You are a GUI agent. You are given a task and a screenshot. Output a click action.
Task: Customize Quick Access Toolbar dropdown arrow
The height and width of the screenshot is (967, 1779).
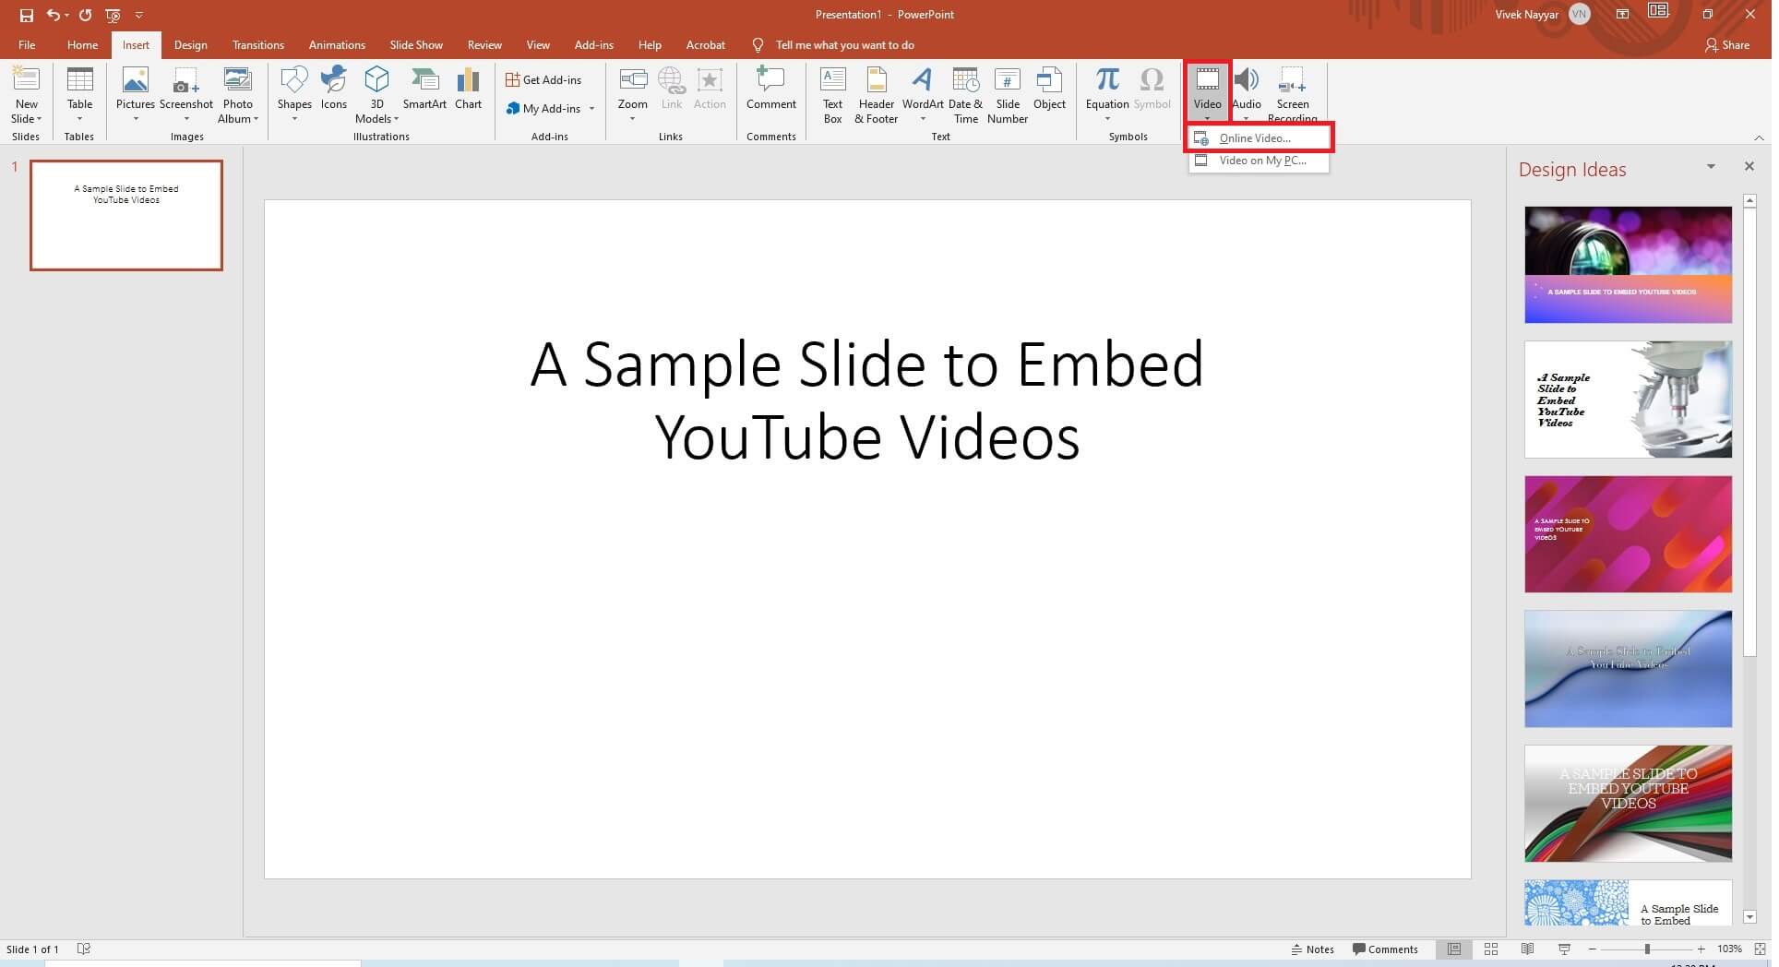click(139, 15)
